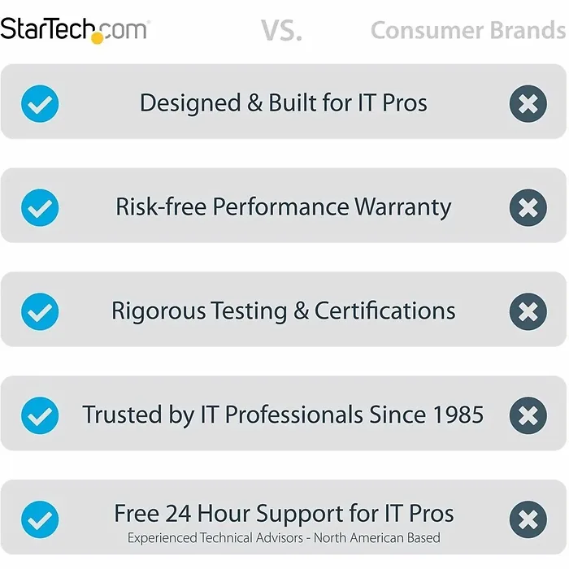Click the X icon beside Risk-free Performance Warranty
569x569 pixels.
tap(528, 207)
